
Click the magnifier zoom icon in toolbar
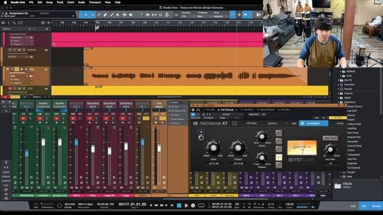click(x=160, y=15)
